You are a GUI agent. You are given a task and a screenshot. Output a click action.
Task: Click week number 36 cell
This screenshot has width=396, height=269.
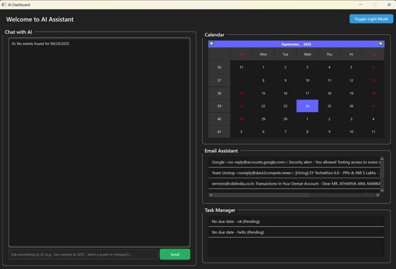tap(219, 67)
